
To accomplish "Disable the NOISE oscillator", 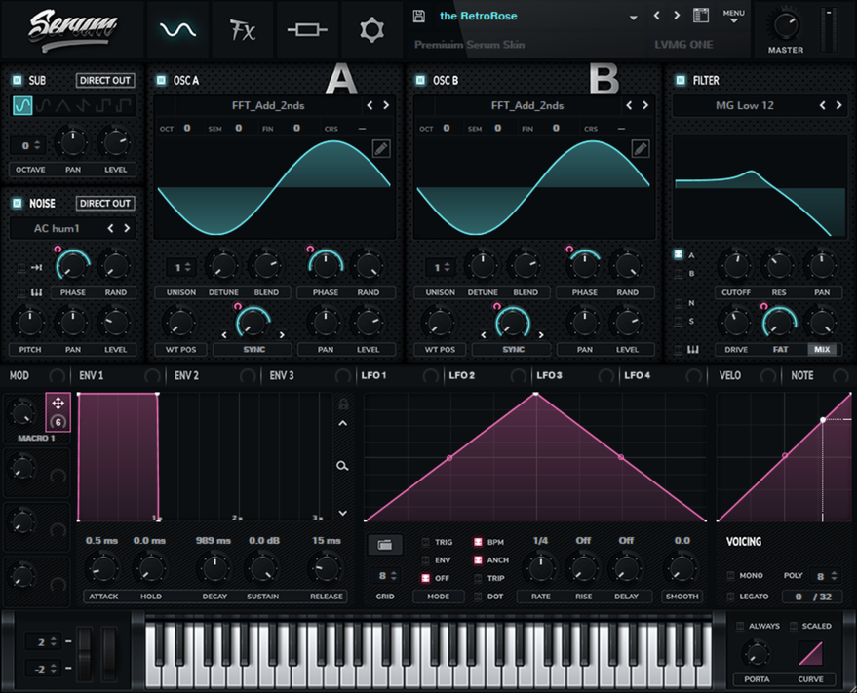I will [x=18, y=204].
